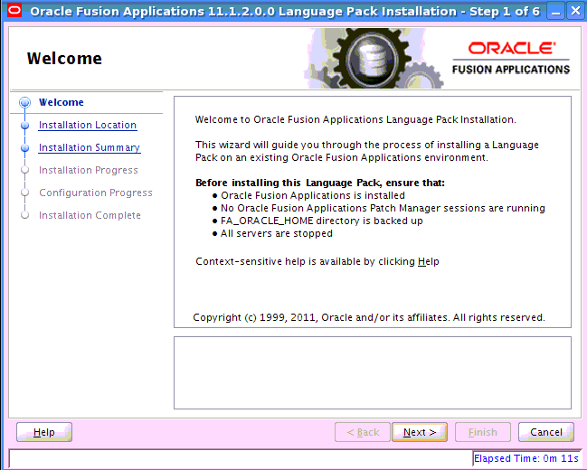The height and width of the screenshot is (470, 587).
Task: Click 'Oracle Fusion Applications is installed' text
Action: click(x=313, y=195)
